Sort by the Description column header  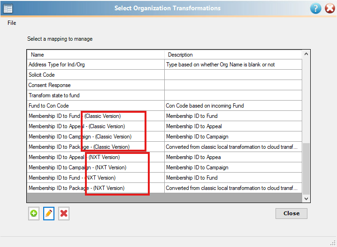pyautogui.click(x=232, y=55)
